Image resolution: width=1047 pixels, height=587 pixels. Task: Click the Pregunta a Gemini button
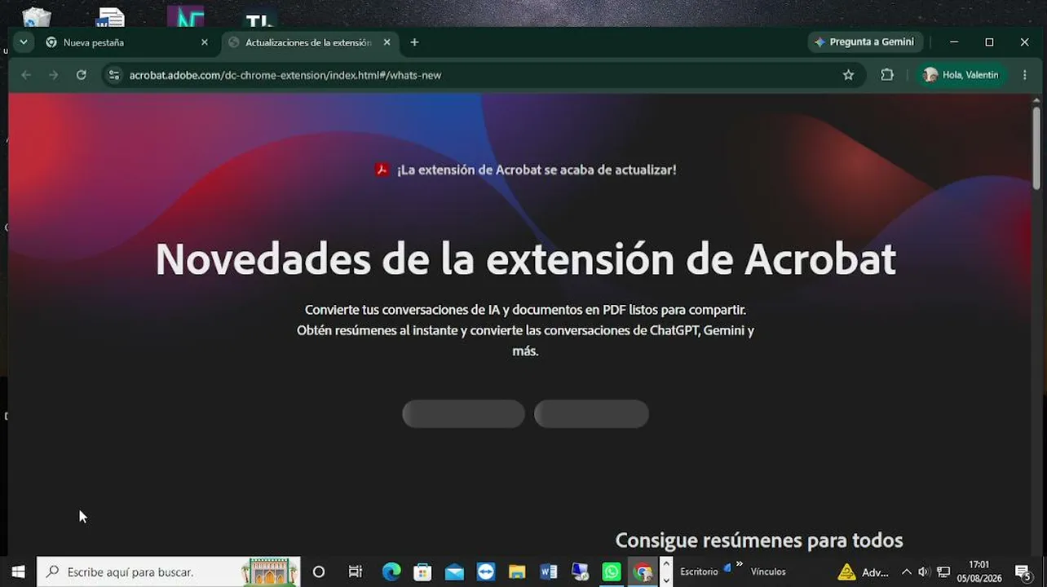tap(864, 42)
